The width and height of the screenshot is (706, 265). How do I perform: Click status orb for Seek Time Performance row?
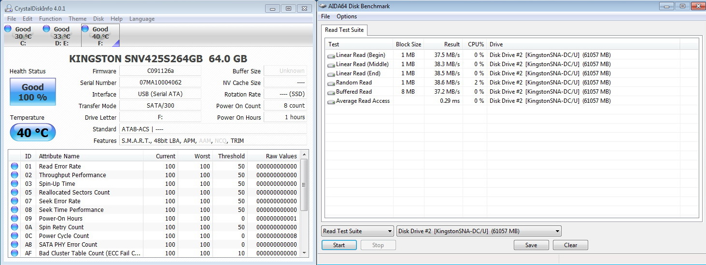click(x=15, y=209)
